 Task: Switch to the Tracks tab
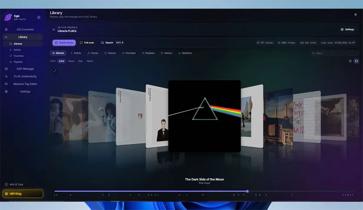(x=92, y=53)
